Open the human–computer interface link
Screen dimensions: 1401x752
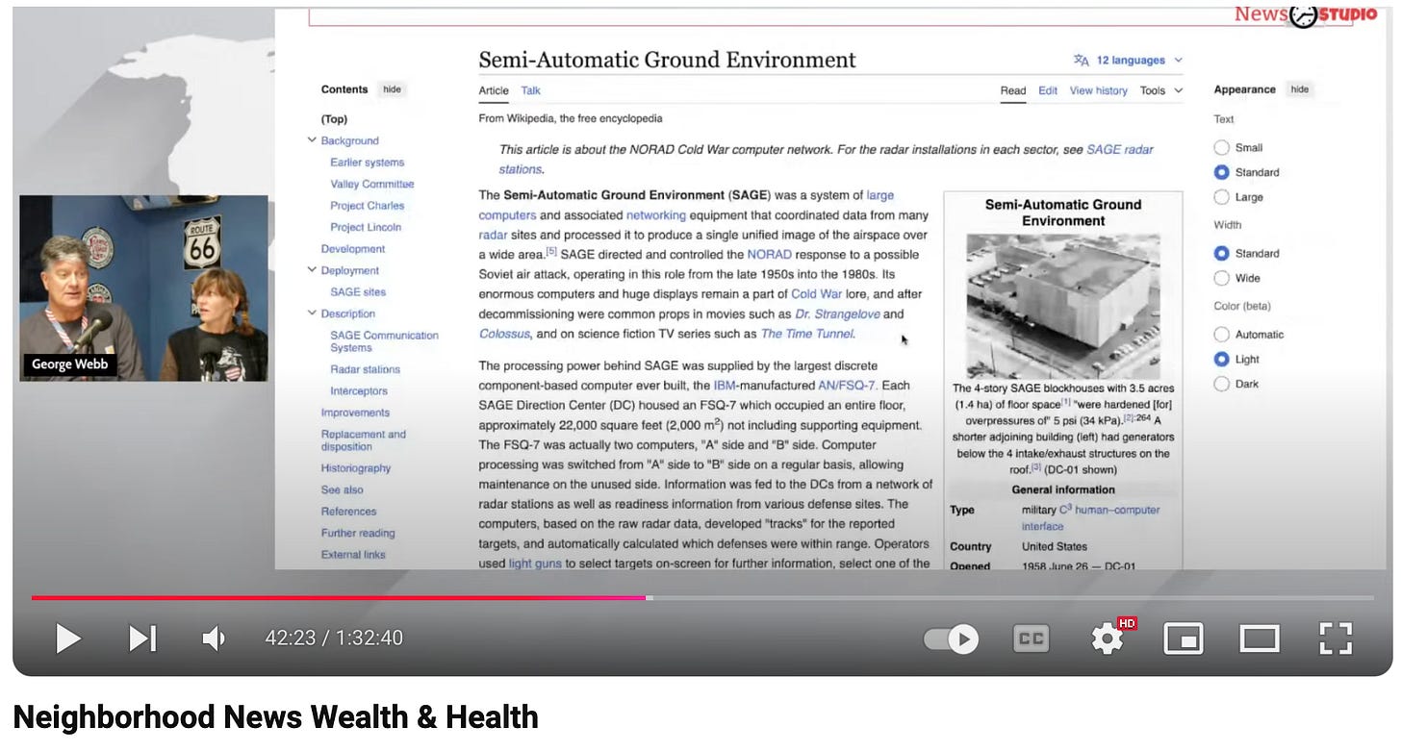1090,518
